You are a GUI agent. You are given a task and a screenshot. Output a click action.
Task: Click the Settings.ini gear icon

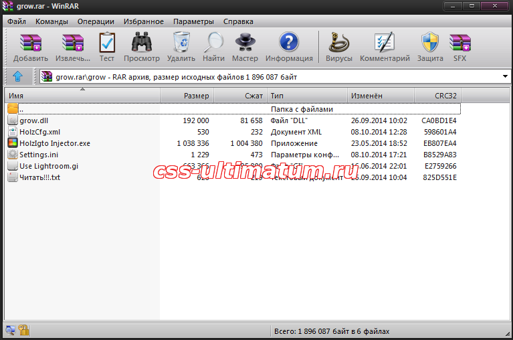13,154
